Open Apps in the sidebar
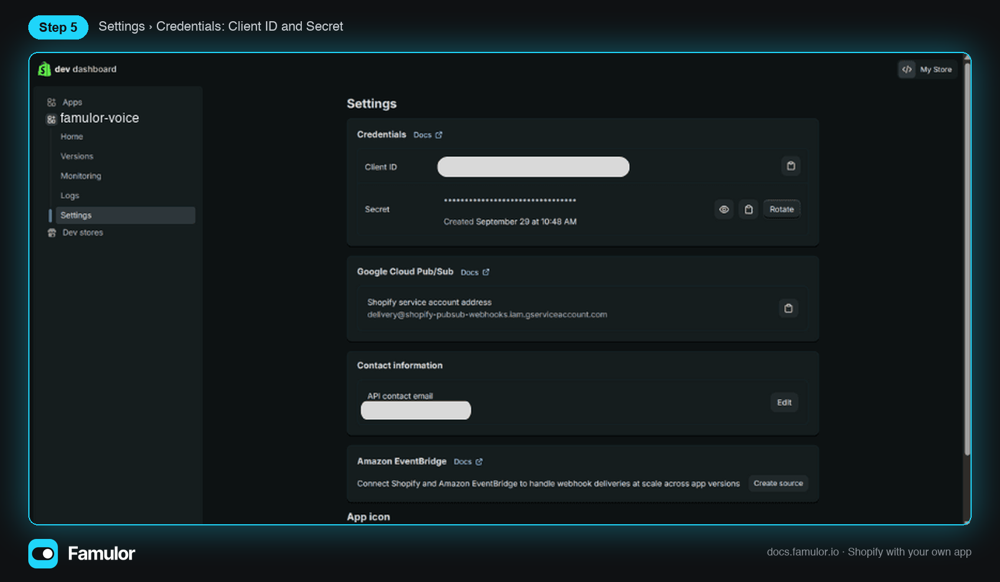Screen dimensions: 1000x582 click(72, 102)
